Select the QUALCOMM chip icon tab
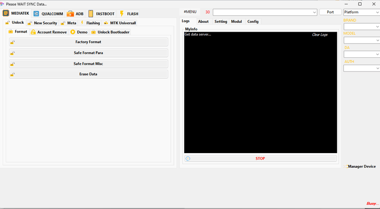The width and height of the screenshot is (380, 209). [36, 14]
